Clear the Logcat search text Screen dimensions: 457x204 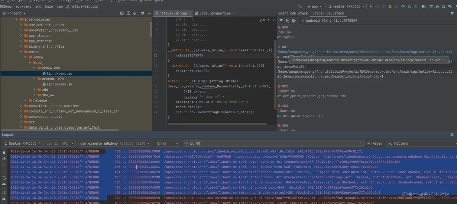[361, 143]
